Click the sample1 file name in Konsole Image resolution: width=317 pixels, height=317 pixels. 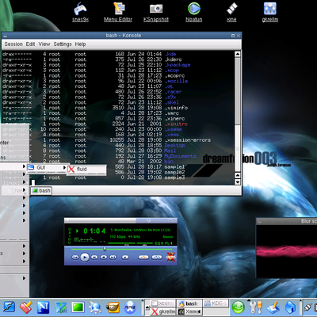[174, 167]
